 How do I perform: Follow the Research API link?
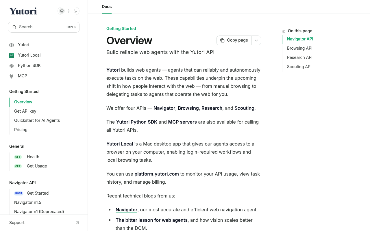(212, 108)
